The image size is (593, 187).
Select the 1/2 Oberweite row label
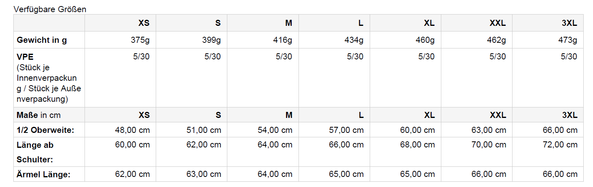coord(45,130)
